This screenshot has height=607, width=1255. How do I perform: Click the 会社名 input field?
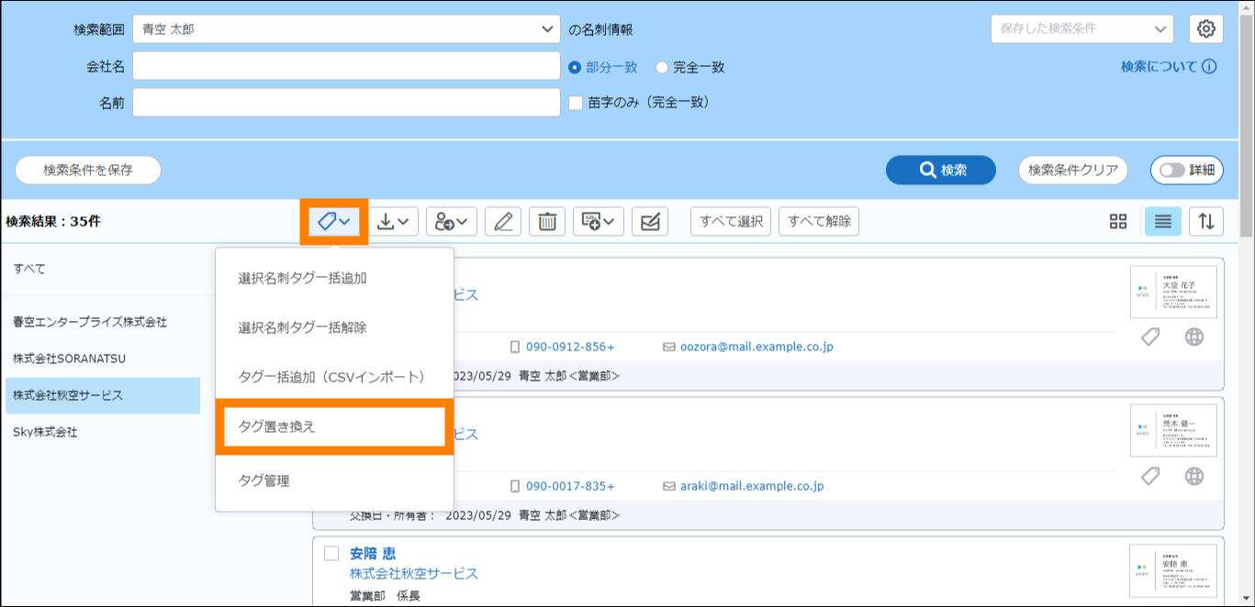346,66
